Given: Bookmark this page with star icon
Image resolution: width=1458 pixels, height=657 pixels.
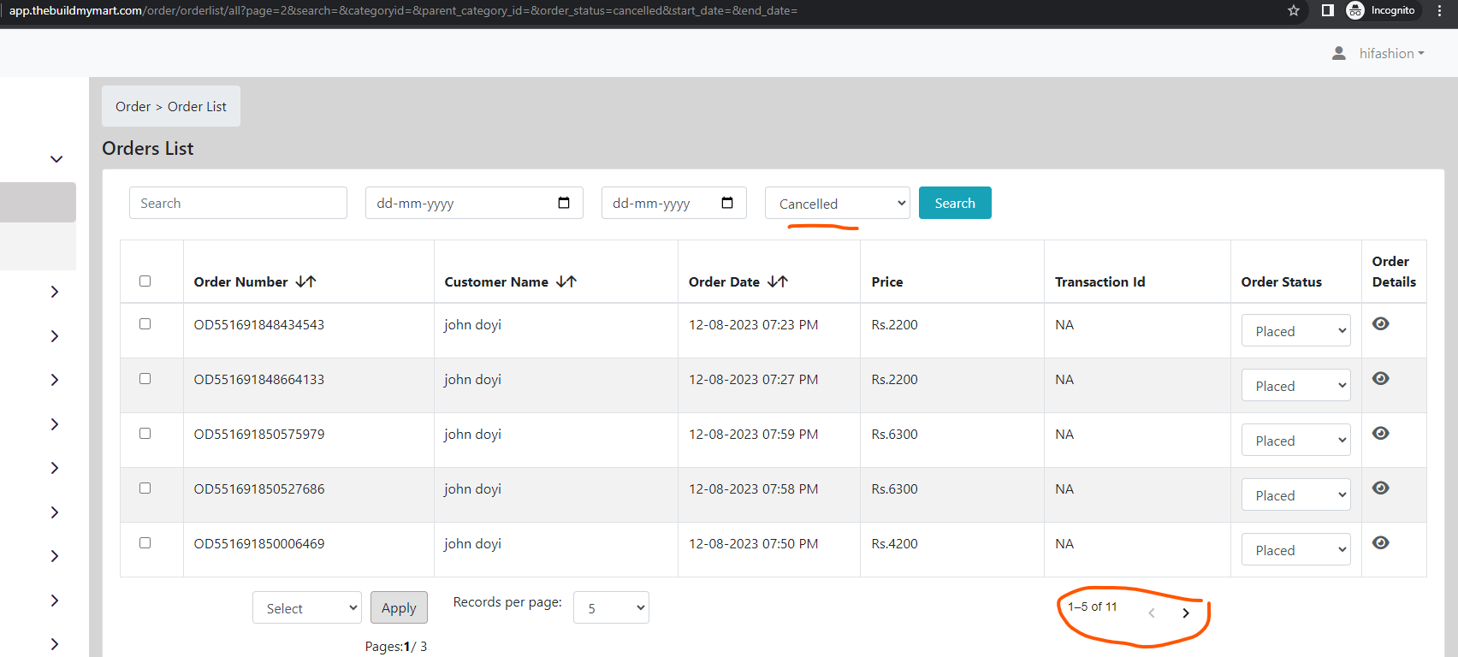Looking at the screenshot, I should point(1294,10).
